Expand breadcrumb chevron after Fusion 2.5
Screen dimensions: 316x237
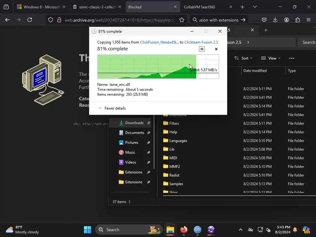[248, 42]
